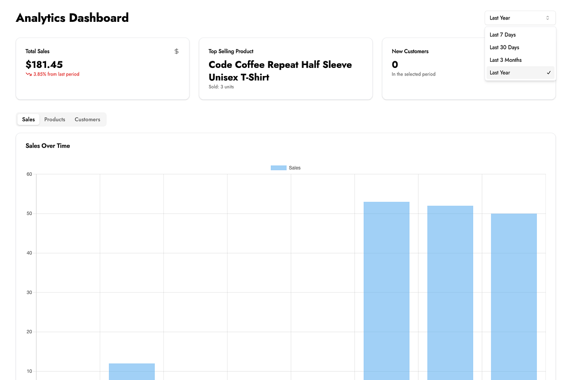Choose the Last 30 Days option
The height and width of the screenshot is (380, 570).
(x=520, y=47)
